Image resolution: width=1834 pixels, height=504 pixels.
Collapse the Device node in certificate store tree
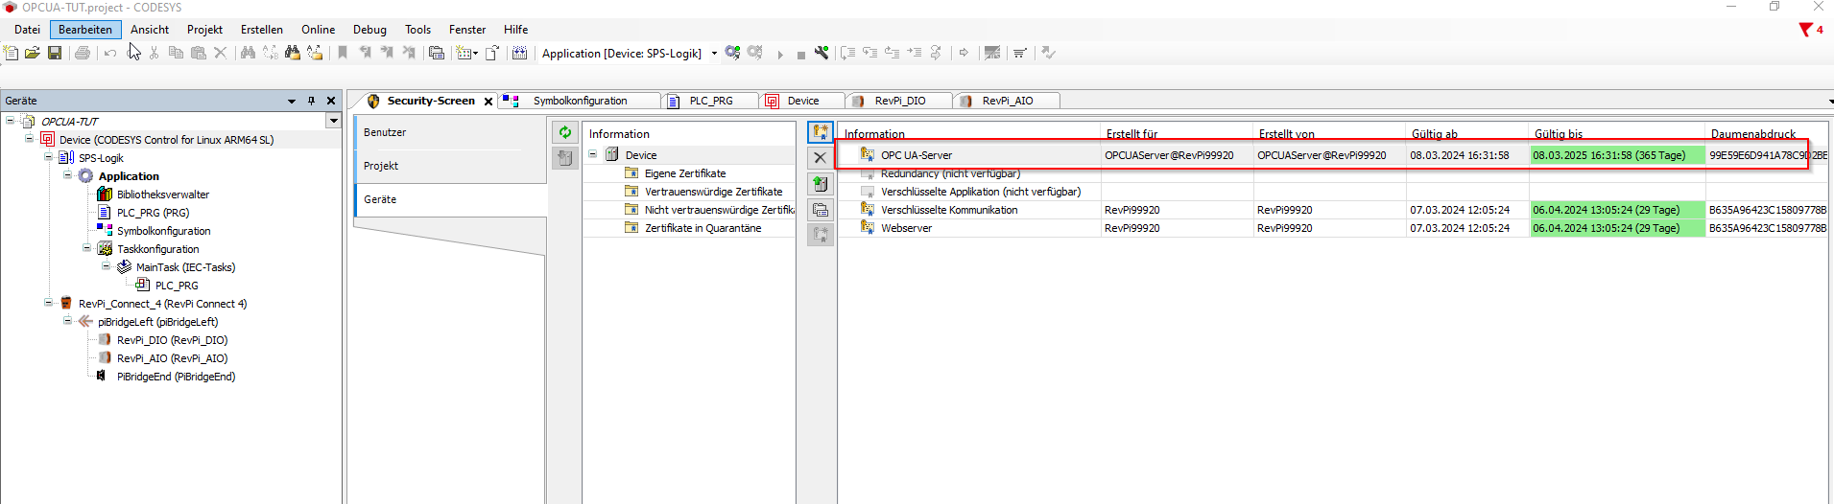(593, 154)
